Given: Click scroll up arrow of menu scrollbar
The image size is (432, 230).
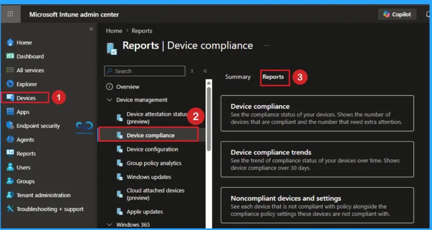Looking at the screenshot, I should tap(209, 83).
